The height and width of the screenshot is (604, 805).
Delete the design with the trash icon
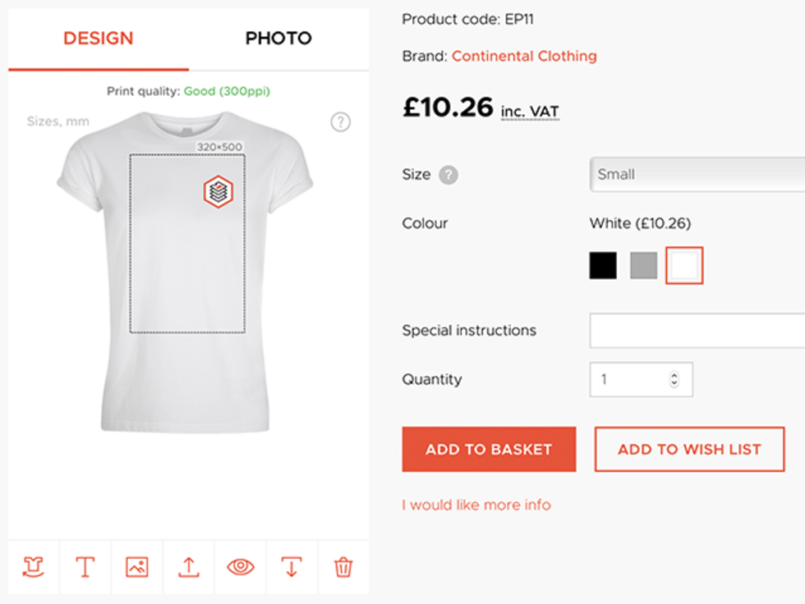343,566
